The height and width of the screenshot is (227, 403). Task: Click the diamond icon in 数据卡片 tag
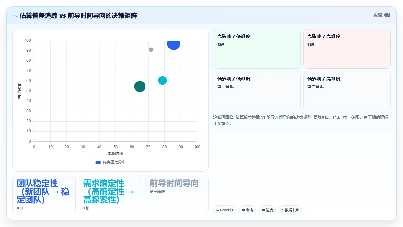[x=283, y=210]
